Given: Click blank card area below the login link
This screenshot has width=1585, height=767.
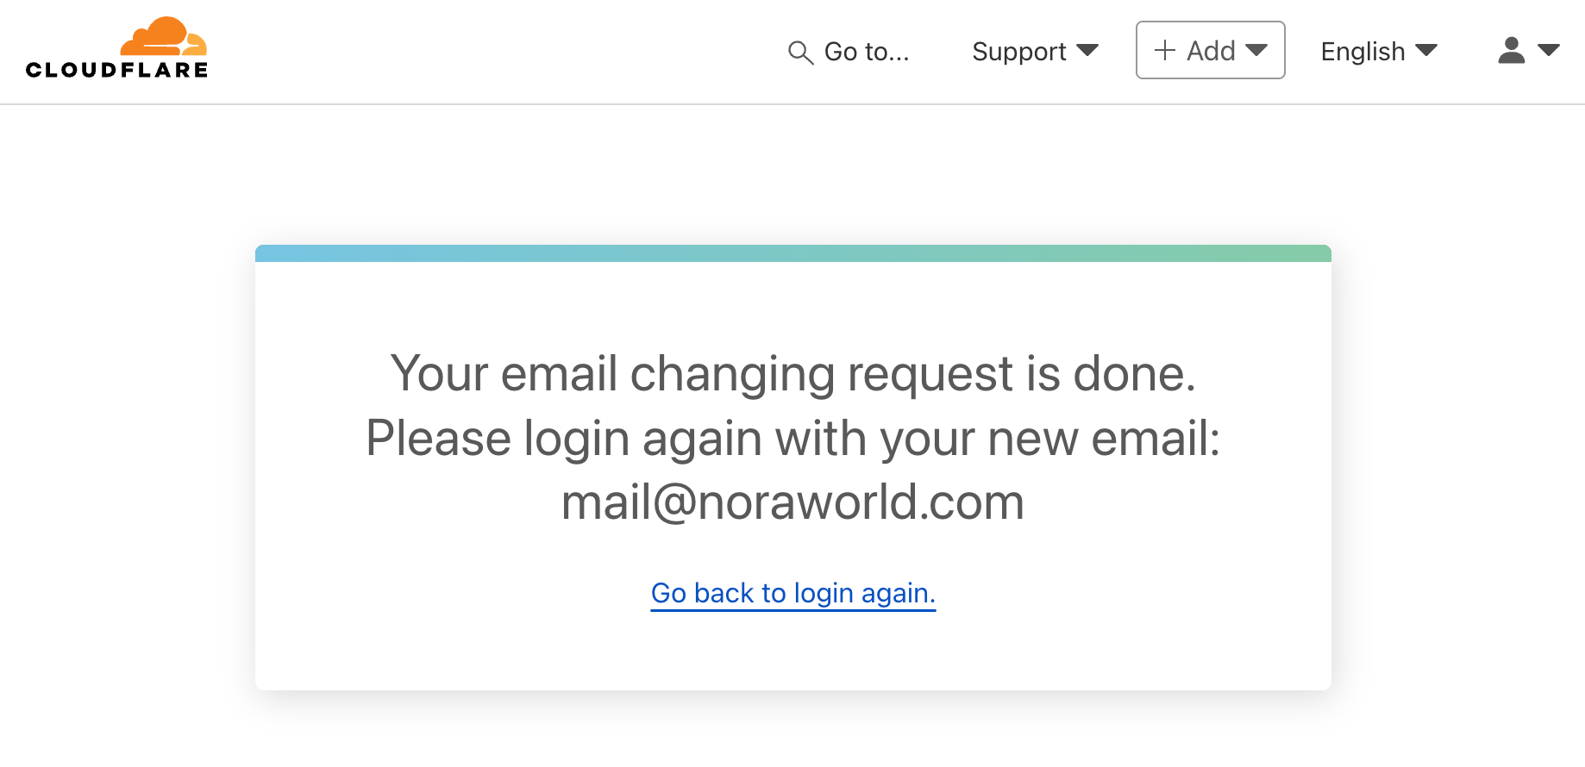Looking at the screenshot, I should pyautogui.click(x=792, y=651).
